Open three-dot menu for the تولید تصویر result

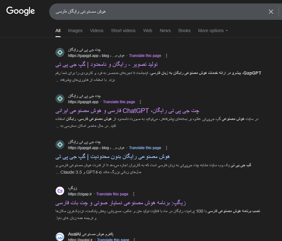click(x=167, y=56)
